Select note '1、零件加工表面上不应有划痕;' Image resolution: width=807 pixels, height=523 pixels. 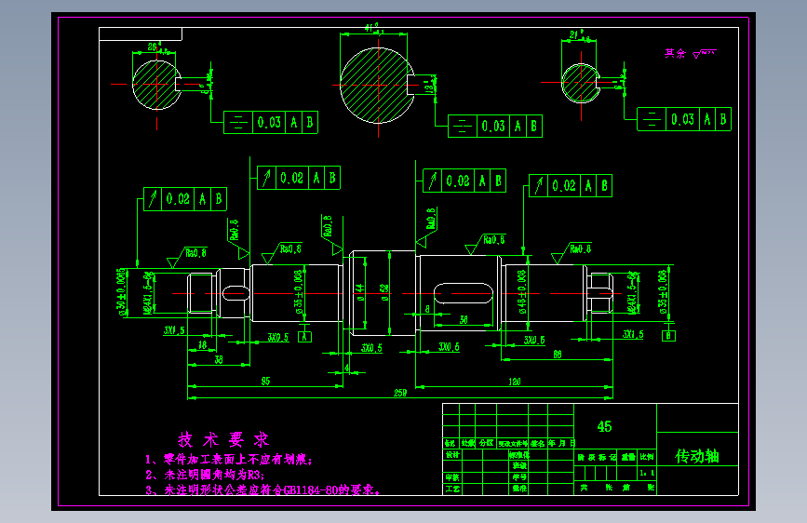229,459
